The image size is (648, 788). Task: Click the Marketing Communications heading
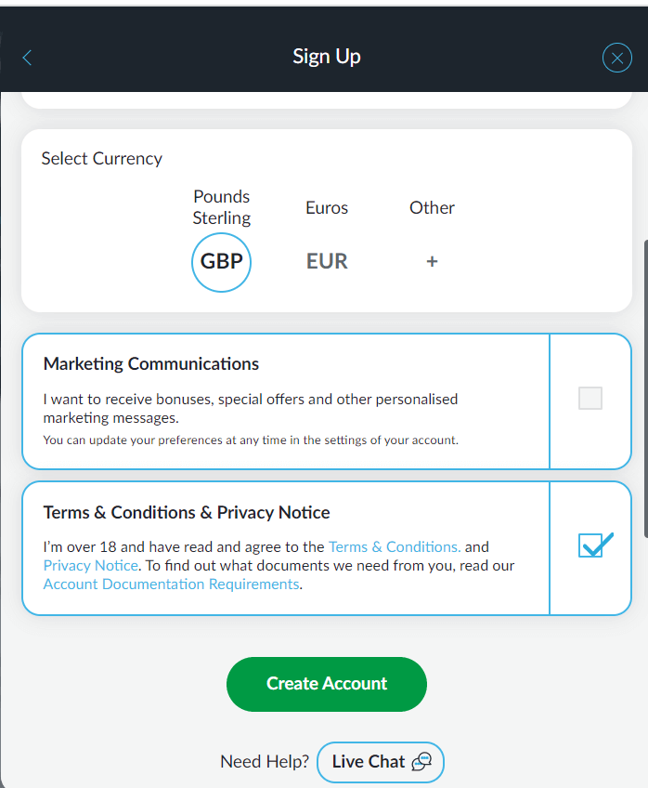(x=151, y=363)
